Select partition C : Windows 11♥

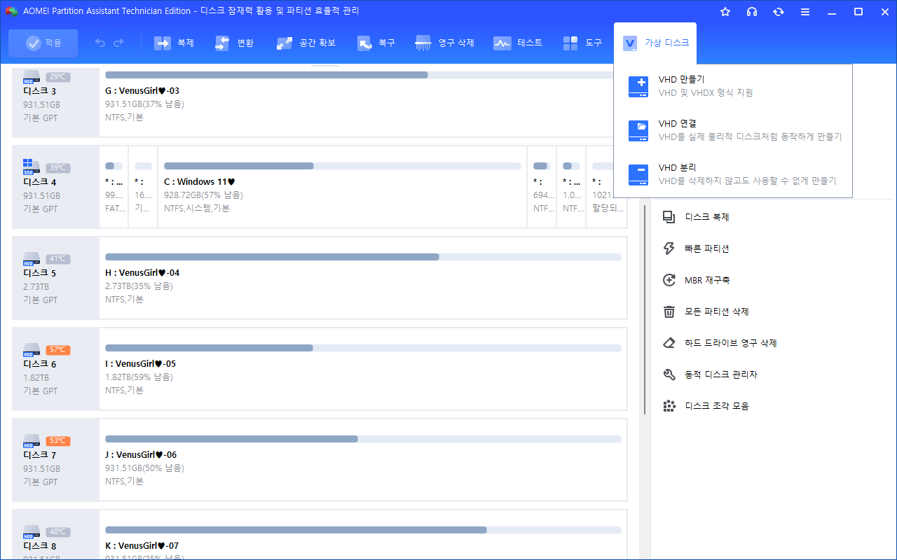click(342, 187)
